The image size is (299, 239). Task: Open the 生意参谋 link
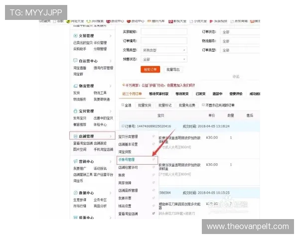click(80, 200)
